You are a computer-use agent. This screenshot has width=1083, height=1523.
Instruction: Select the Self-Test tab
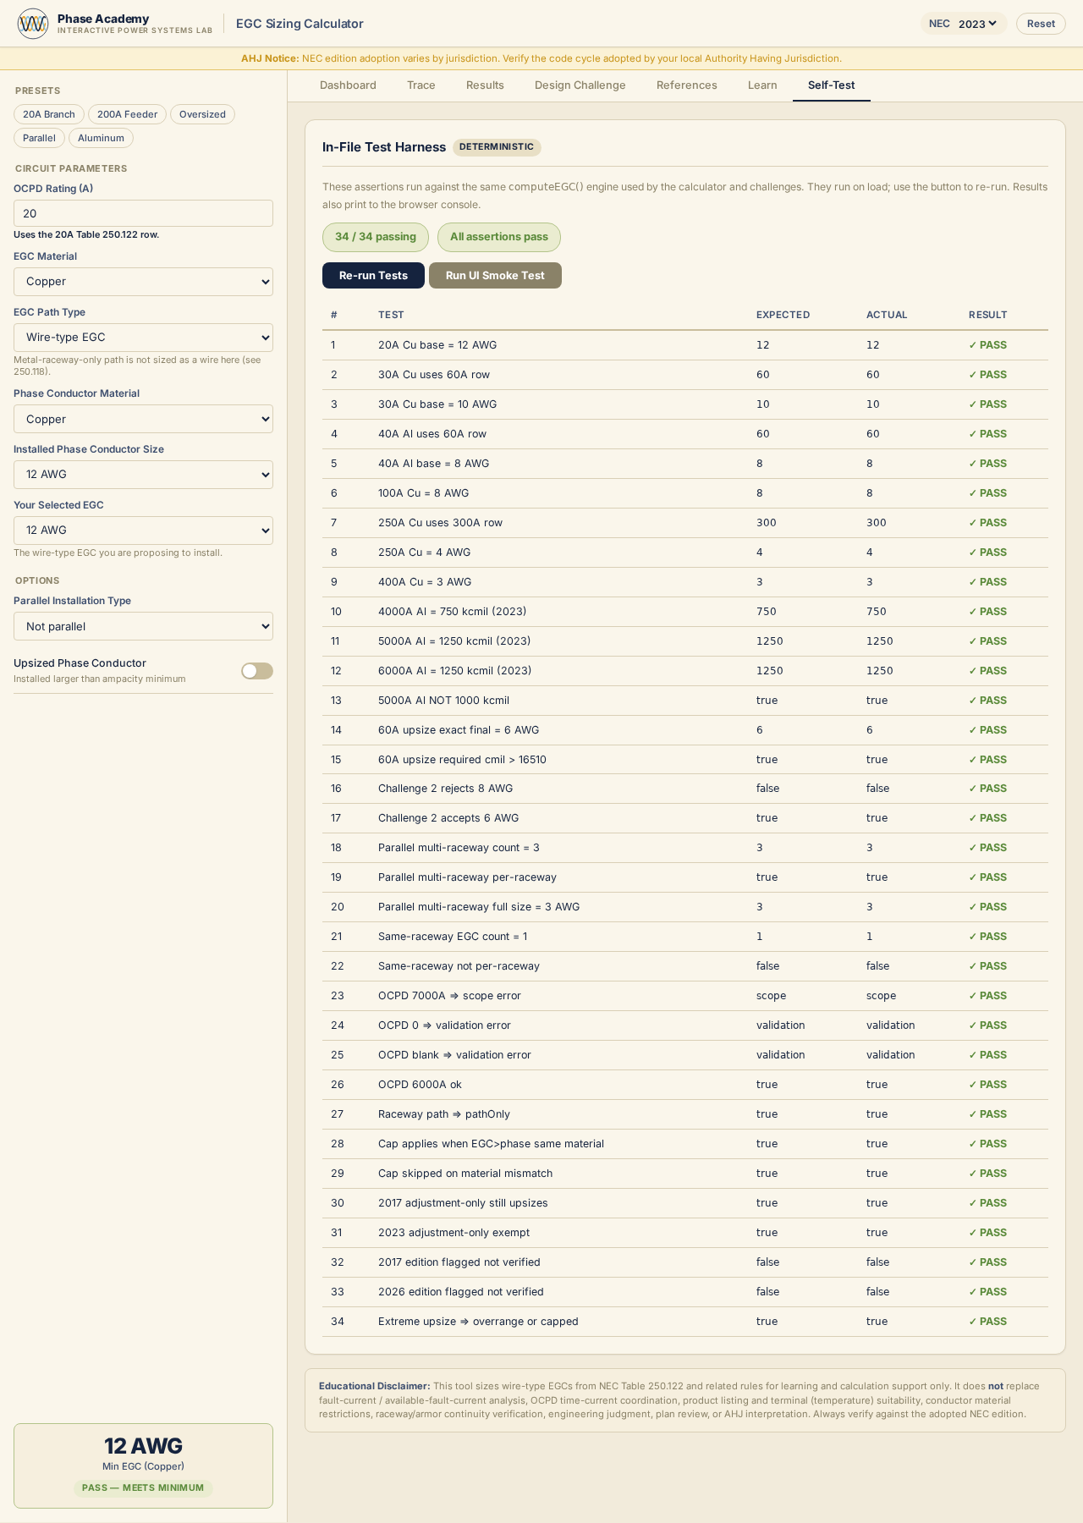click(832, 85)
